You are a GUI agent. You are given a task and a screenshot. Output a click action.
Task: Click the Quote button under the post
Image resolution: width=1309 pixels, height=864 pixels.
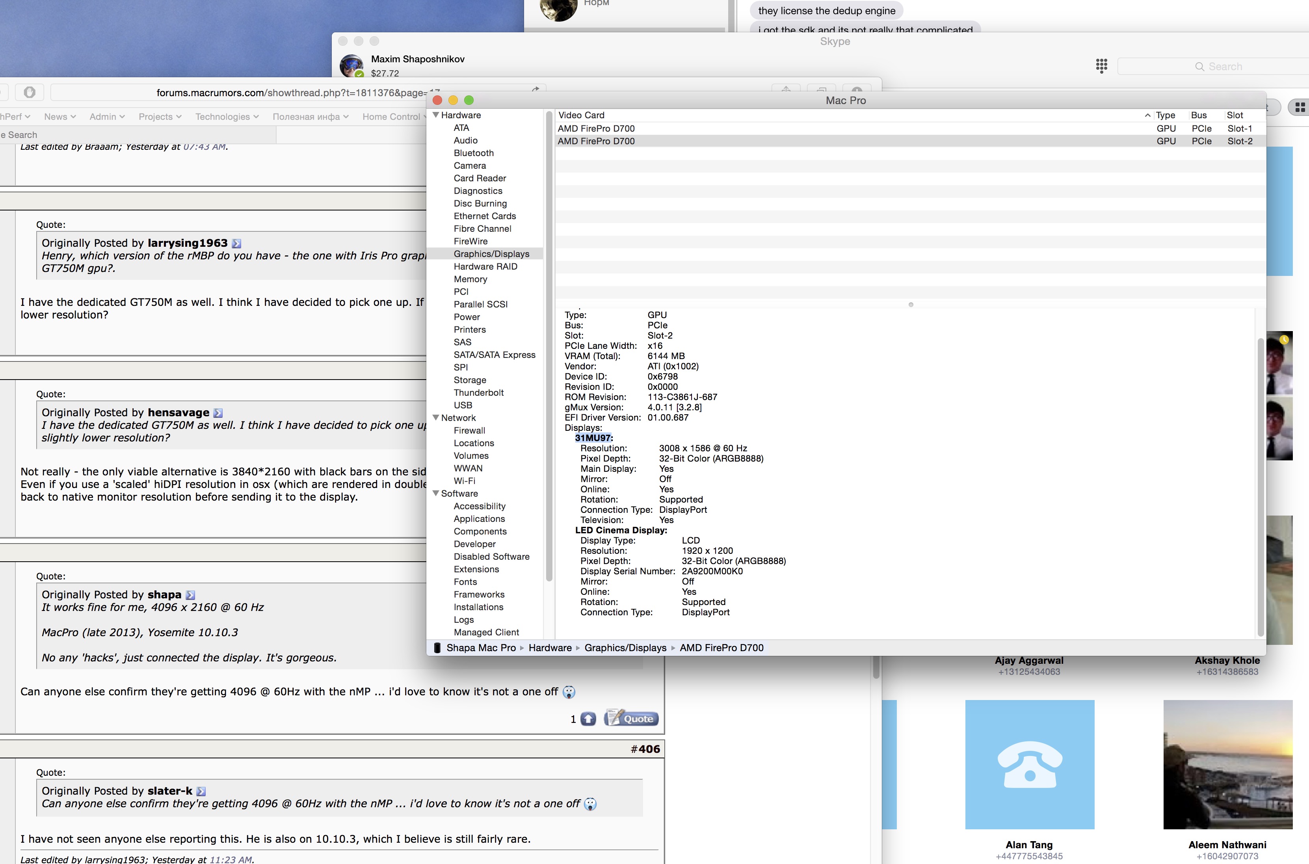coord(631,719)
